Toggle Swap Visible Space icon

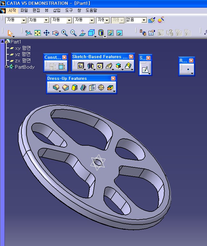pos(119,33)
